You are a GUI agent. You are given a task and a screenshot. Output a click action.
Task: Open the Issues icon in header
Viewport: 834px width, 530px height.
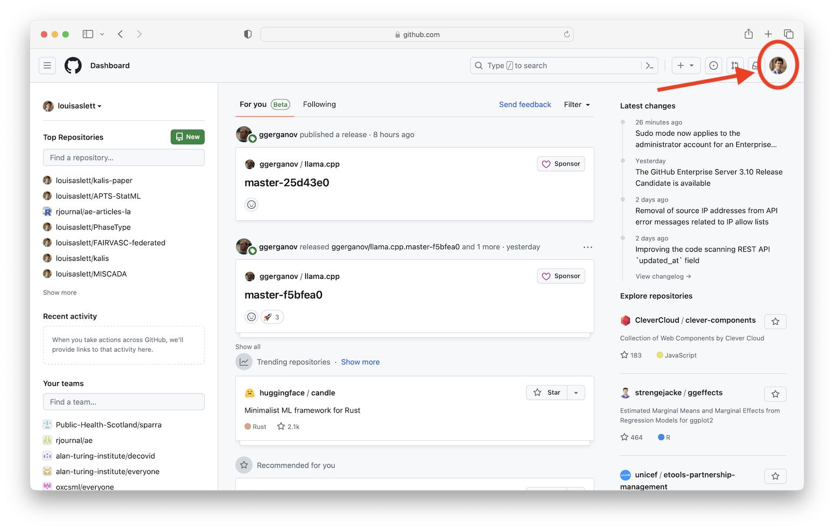713,66
